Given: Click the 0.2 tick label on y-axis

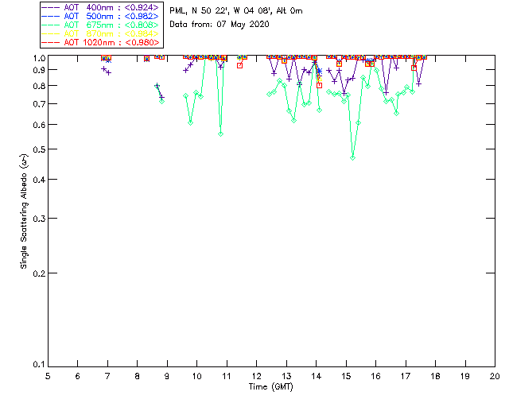Looking at the screenshot, I should click(37, 273).
